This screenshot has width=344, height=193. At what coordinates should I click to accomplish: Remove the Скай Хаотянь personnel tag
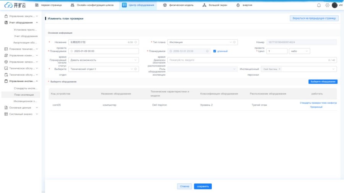coord(279,69)
